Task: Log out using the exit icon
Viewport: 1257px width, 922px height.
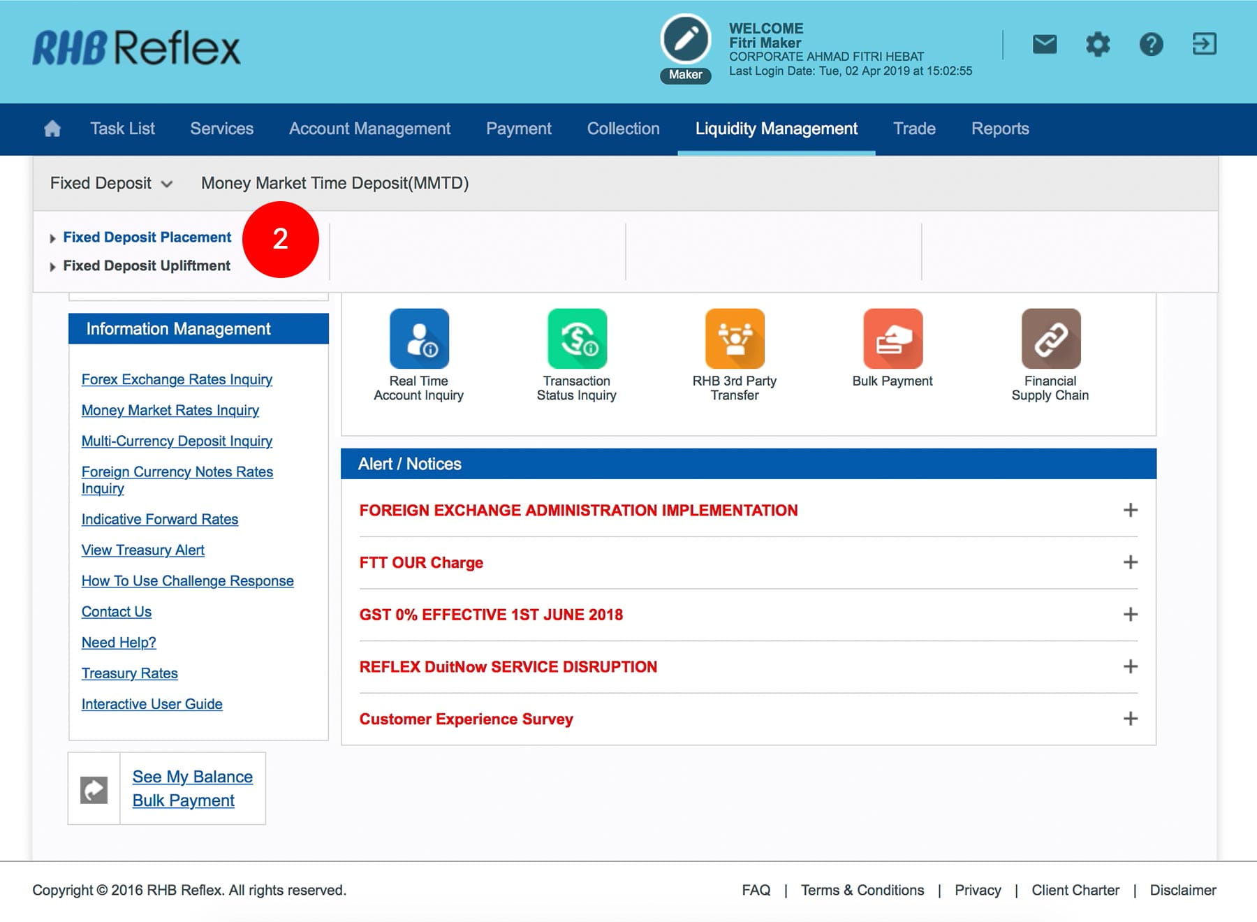Action: click(1204, 45)
